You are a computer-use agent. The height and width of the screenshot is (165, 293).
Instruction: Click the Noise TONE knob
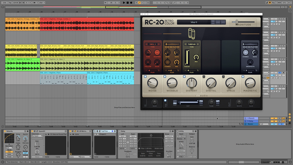point(148,52)
